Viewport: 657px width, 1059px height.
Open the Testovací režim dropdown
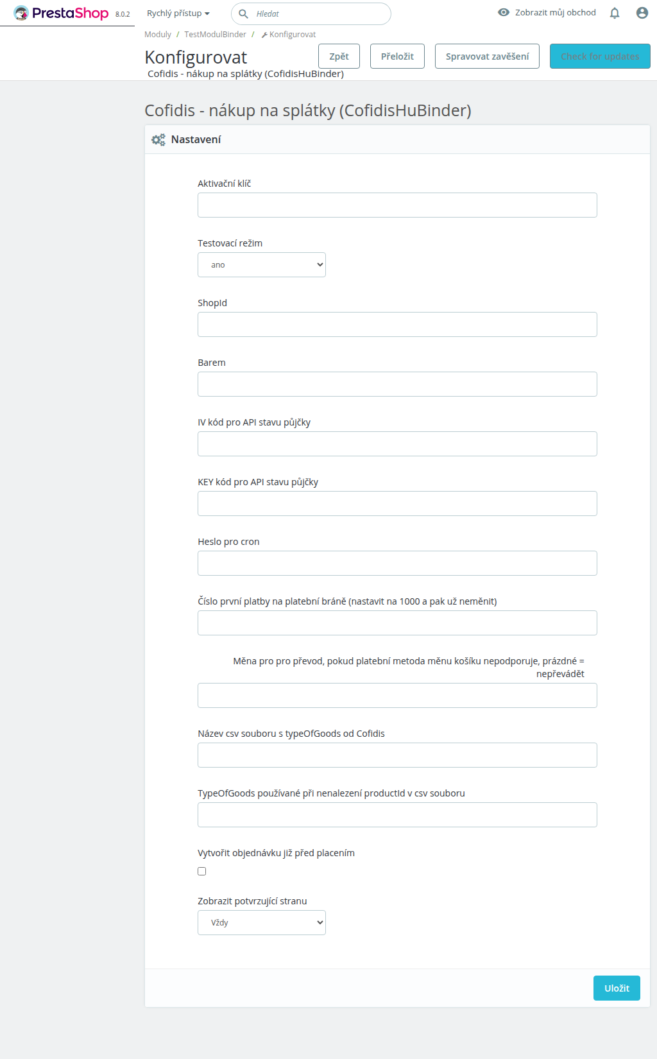(x=262, y=264)
